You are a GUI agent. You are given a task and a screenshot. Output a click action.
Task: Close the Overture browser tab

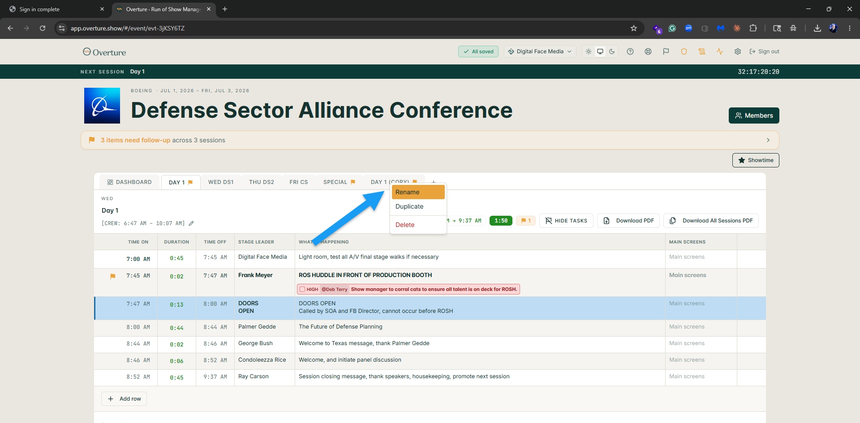(x=209, y=9)
